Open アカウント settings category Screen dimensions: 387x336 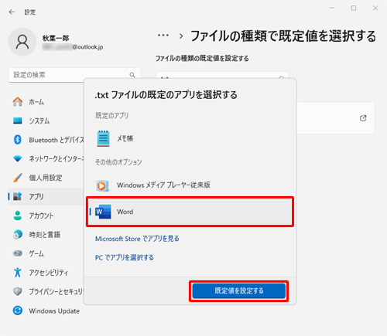(46, 216)
